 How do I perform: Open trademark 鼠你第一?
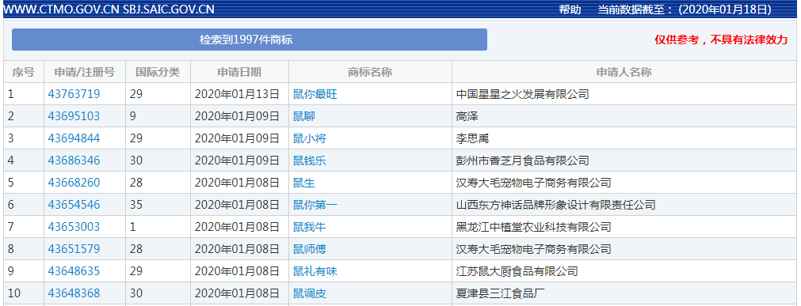[x=315, y=205]
